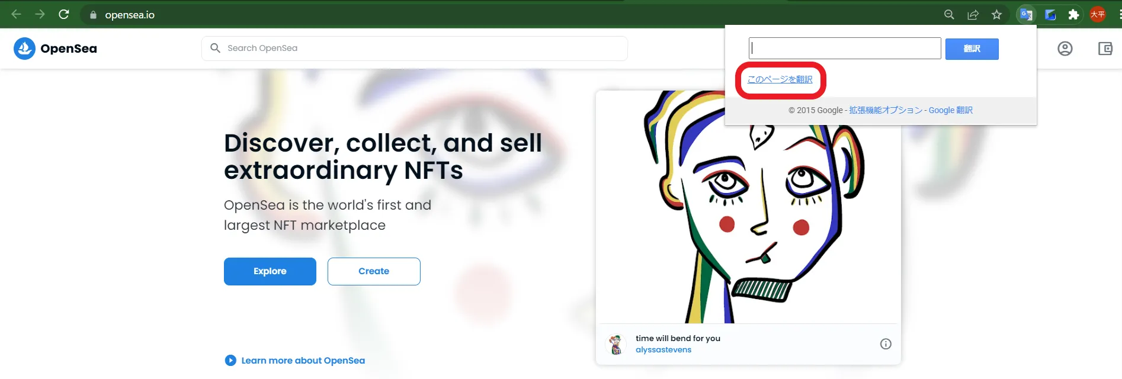Click the OpenSea logo
This screenshot has width=1122, height=379.
click(55, 49)
